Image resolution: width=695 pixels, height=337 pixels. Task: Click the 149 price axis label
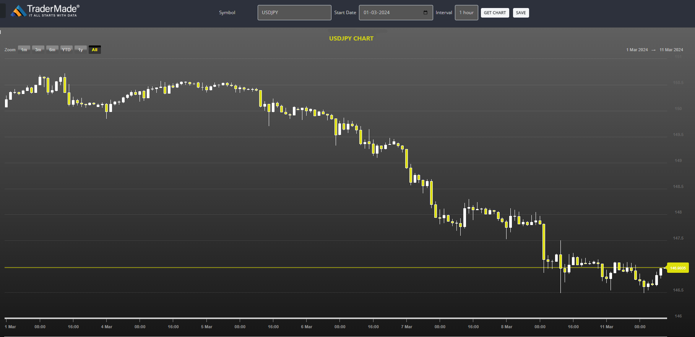pyautogui.click(x=678, y=160)
